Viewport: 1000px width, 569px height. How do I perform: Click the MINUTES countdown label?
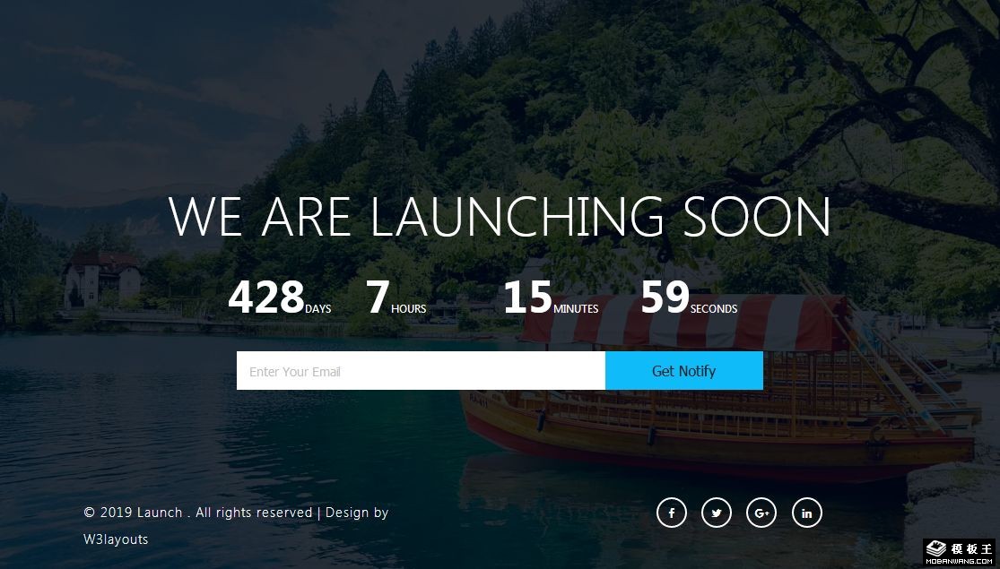[x=576, y=309]
